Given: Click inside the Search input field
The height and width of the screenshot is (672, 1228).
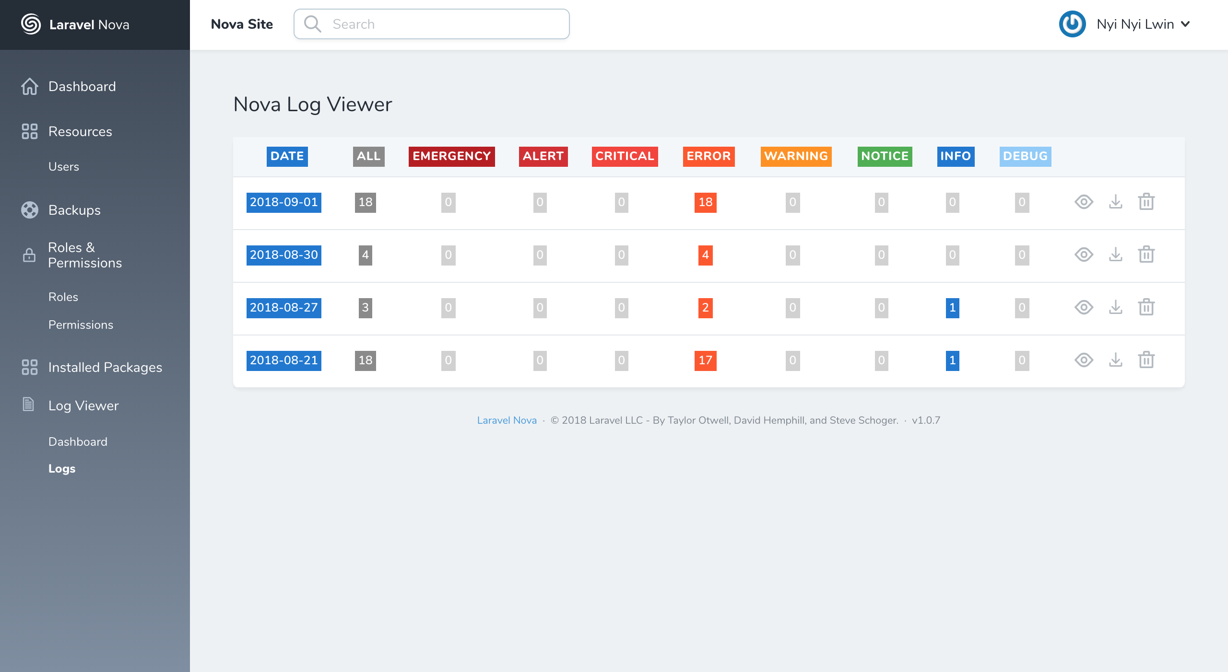Looking at the screenshot, I should [x=432, y=23].
